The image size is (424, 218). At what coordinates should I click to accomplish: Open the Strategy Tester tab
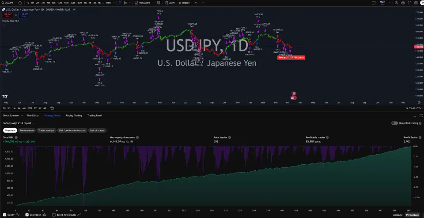(53, 115)
